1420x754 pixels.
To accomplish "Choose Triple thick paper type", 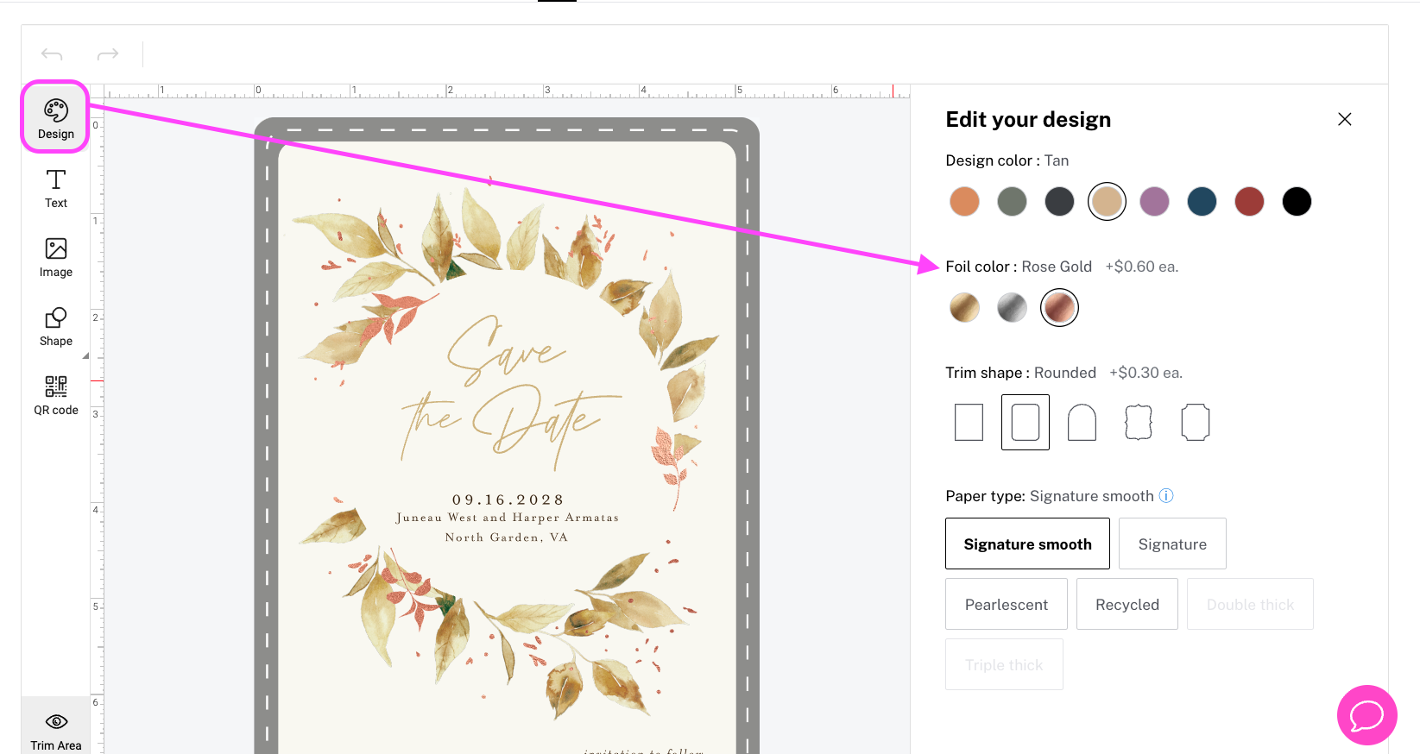I will tap(1004, 664).
